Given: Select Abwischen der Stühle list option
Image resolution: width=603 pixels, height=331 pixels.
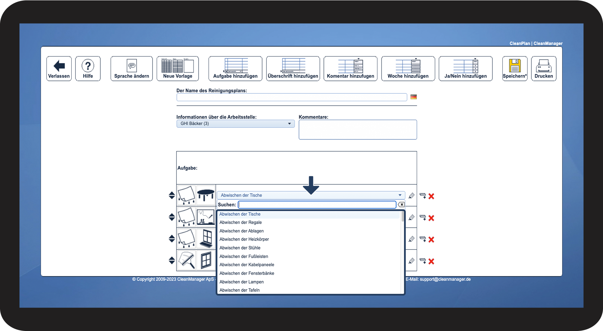Looking at the screenshot, I should pos(309,248).
